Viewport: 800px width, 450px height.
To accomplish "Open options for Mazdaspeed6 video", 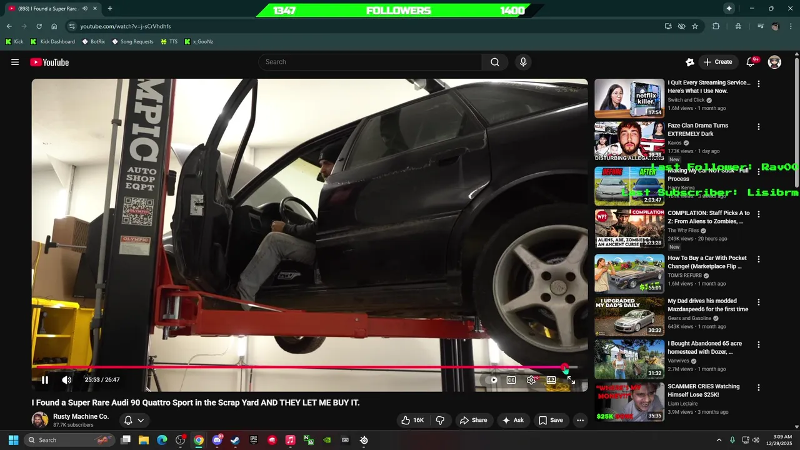I will point(759,302).
